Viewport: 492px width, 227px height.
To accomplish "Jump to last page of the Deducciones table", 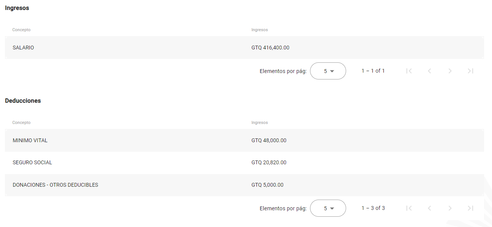I will point(470,208).
